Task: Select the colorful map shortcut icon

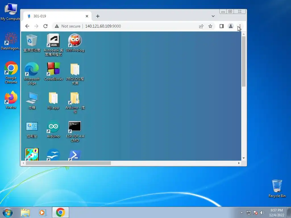Action: [32, 154]
